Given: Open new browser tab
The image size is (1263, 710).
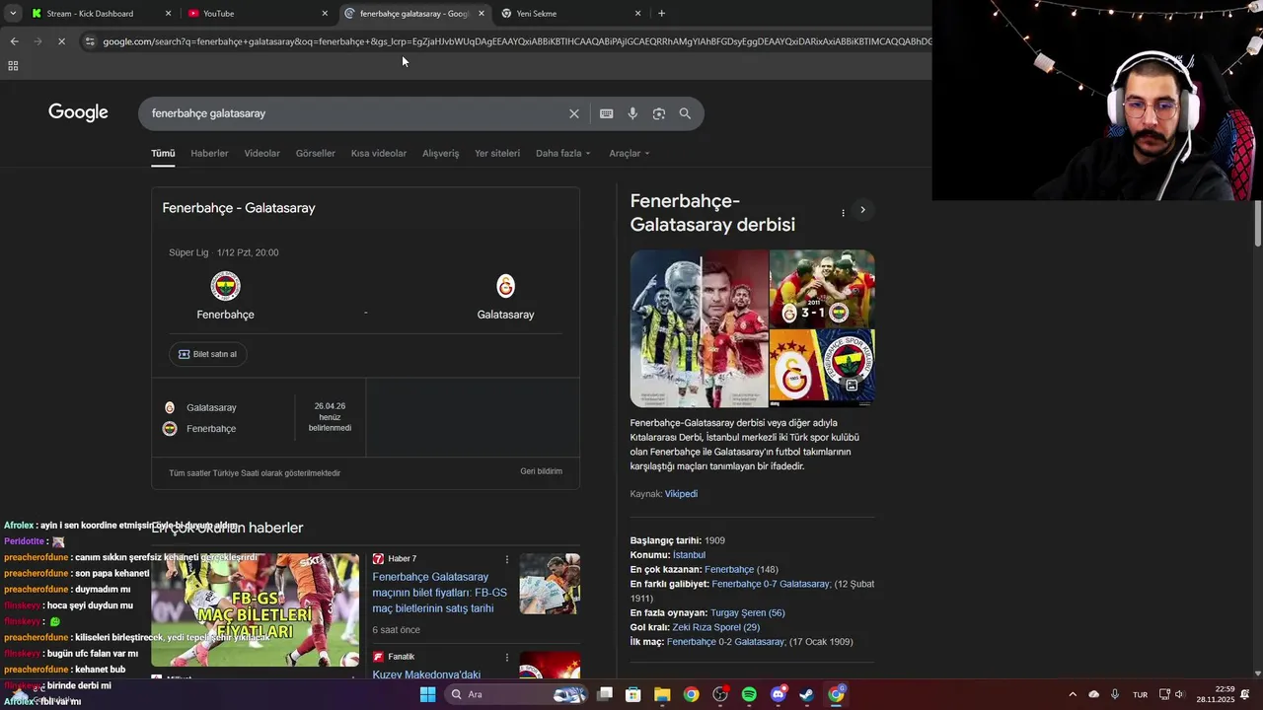Looking at the screenshot, I should 661,14.
